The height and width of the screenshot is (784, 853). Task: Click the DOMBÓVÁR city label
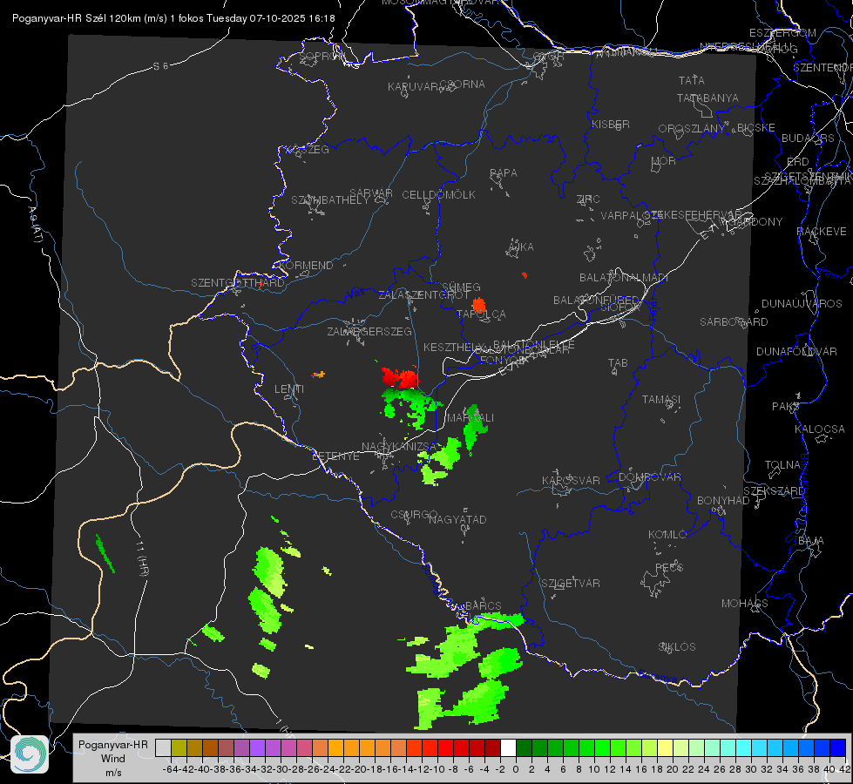649,477
